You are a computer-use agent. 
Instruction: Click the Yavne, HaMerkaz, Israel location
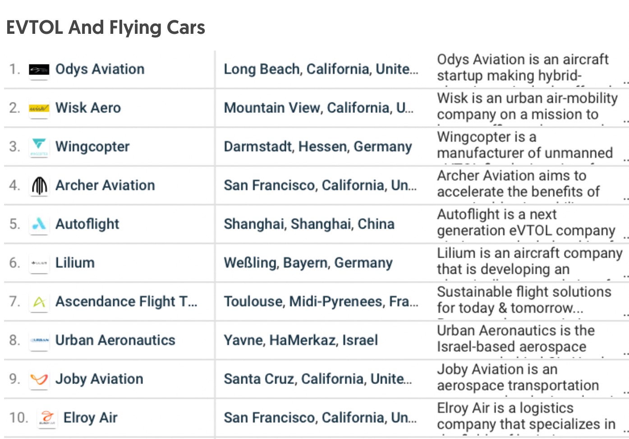(301, 340)
